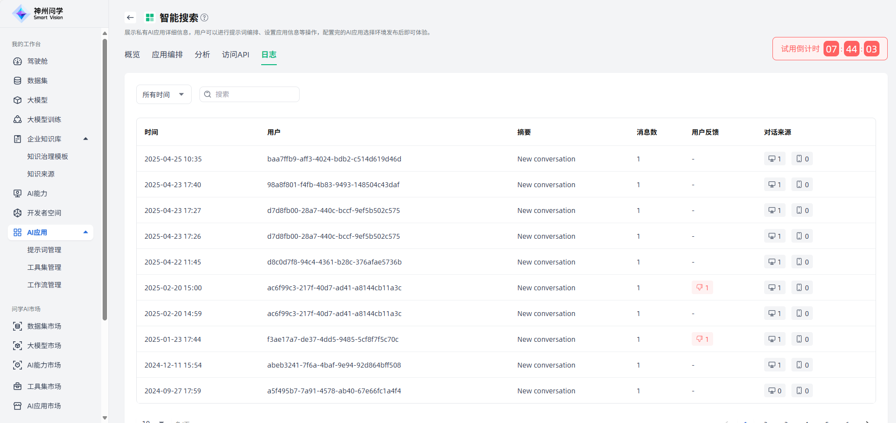Click the 2025-04-23 17:26 timestamp cell
The width and height of the screenshot is (896, 423).
(173, 236)
